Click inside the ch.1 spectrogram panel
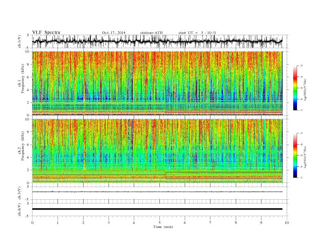The width and height of the screenshot is (323, 250). pos(157,83)
